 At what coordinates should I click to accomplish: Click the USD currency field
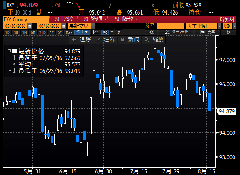[228, 26]
